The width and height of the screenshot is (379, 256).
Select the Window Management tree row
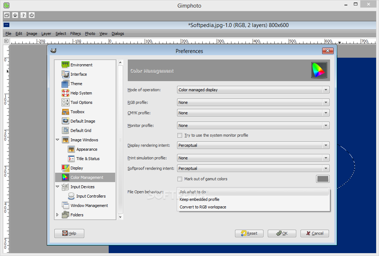point(85,206)
